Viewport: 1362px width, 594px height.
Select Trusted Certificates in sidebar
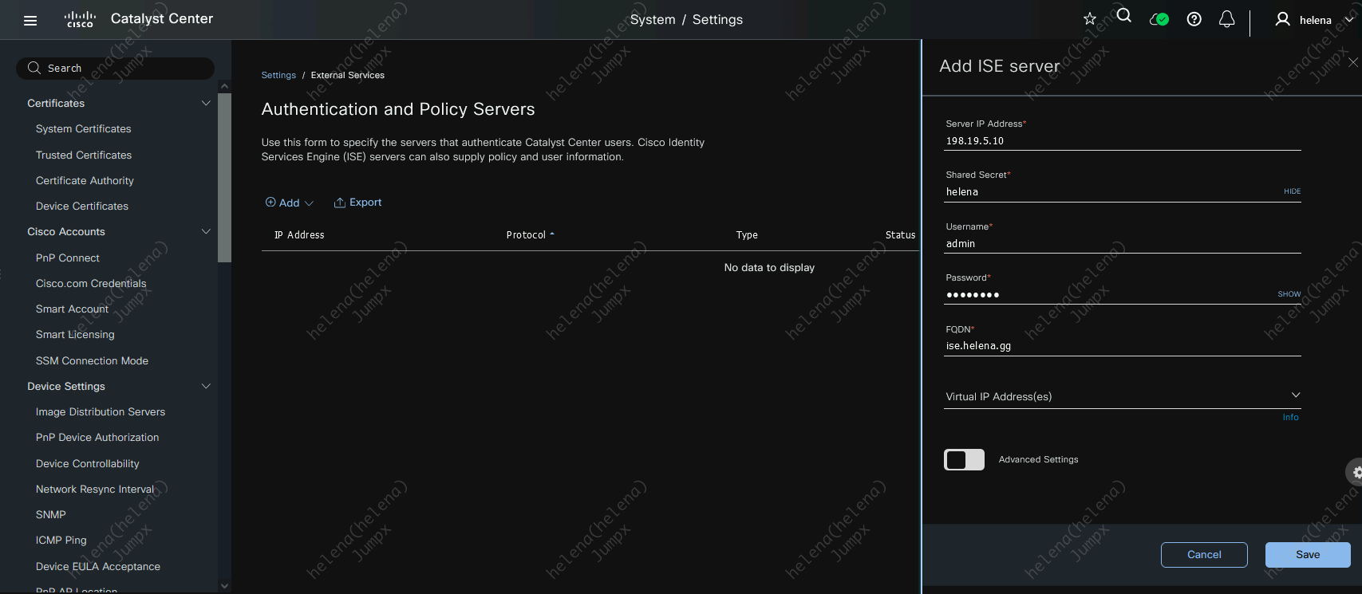84,155
